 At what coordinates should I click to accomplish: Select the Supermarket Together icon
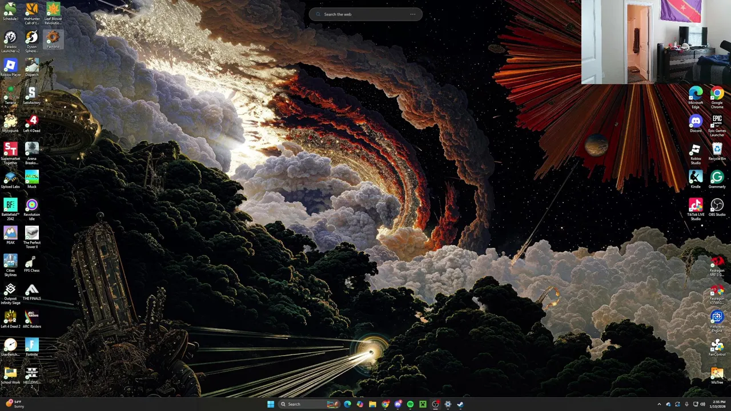[x=10, y=153]
